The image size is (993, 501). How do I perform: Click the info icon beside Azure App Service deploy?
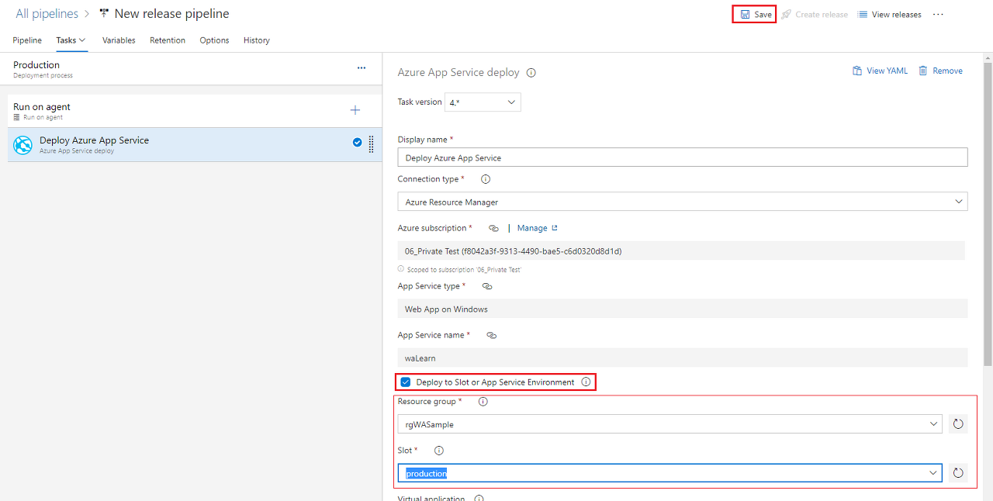tap(531, 73)
